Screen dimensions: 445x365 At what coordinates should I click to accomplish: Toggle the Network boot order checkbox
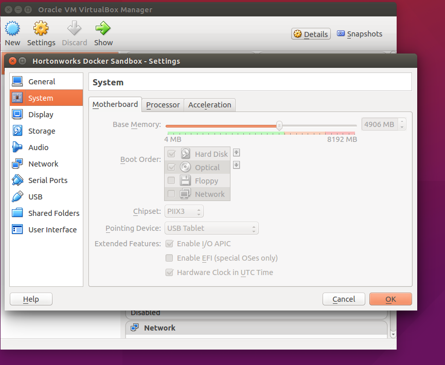click(x=171, y=194)
